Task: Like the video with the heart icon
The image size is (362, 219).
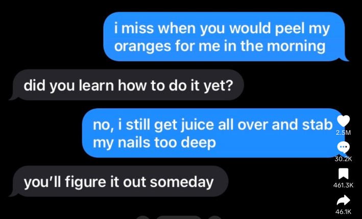Action: click(x=343, y=120)
